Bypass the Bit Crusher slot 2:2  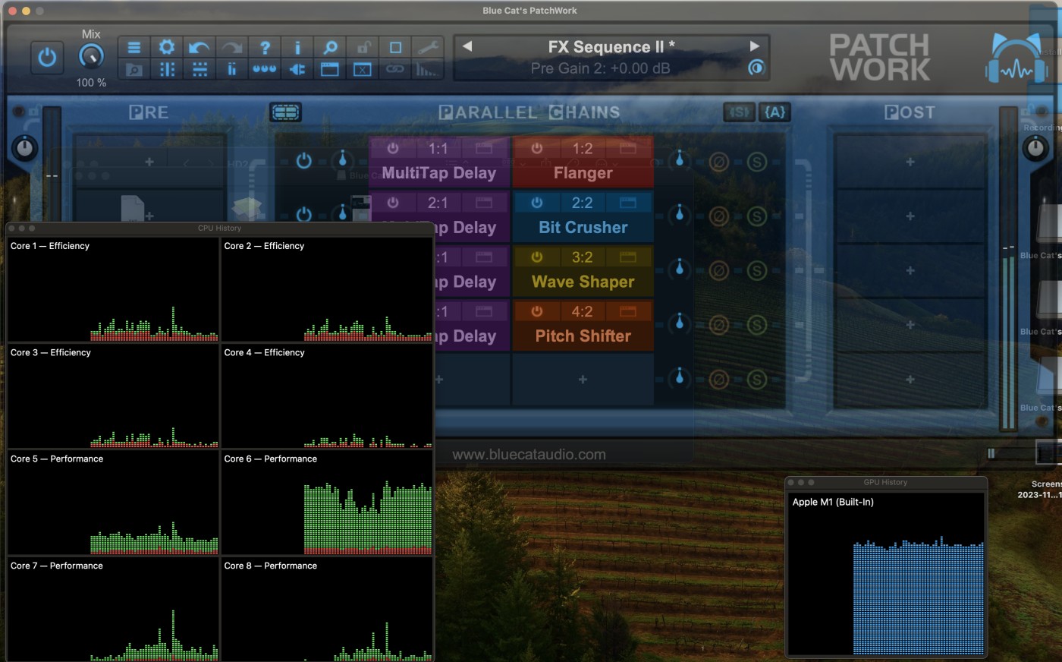pyautogui.click(x=537, y=203)
